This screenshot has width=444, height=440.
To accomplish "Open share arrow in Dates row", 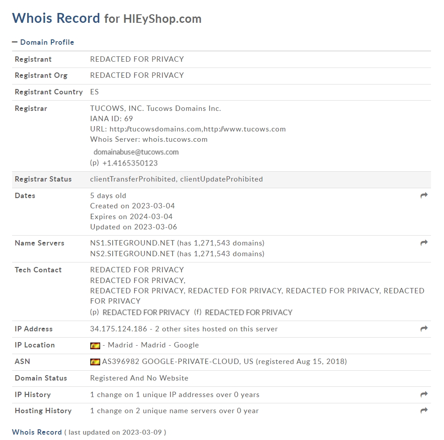I will pyautogui.click(x=424, y=195).
